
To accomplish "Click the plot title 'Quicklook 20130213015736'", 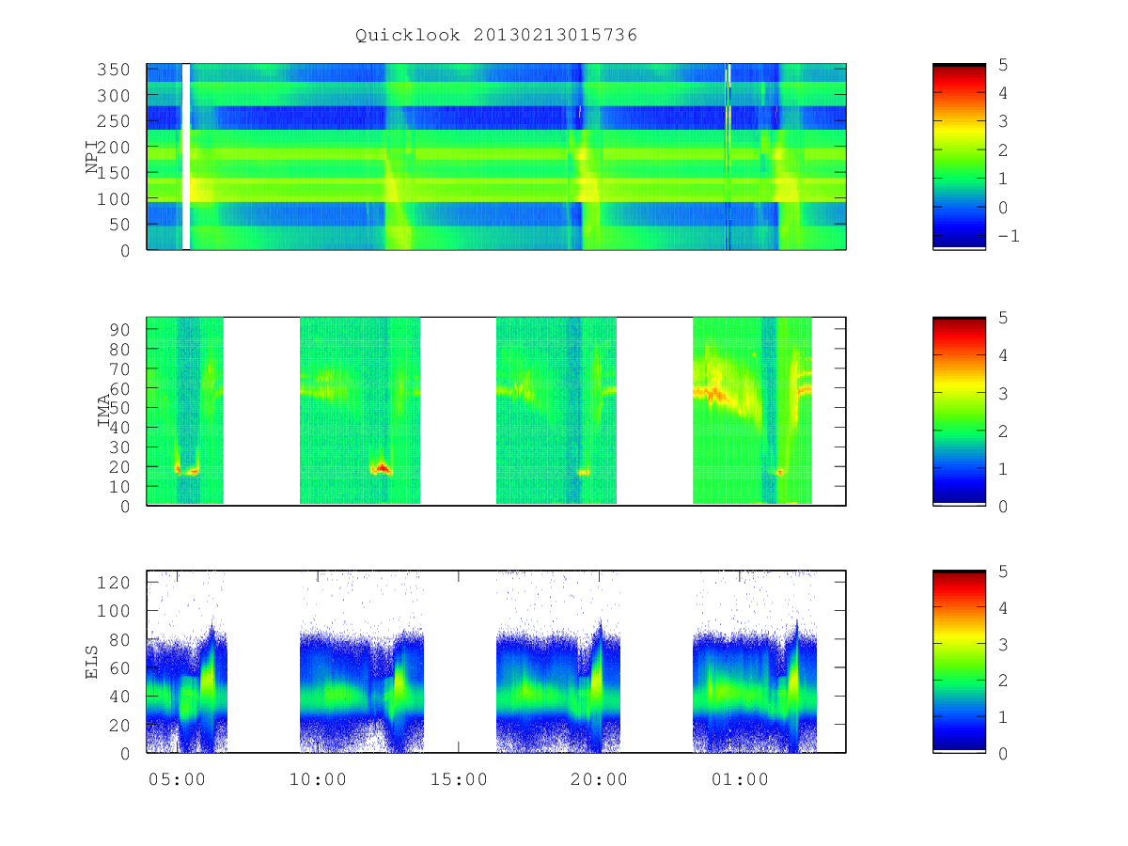I will (496, 35).
